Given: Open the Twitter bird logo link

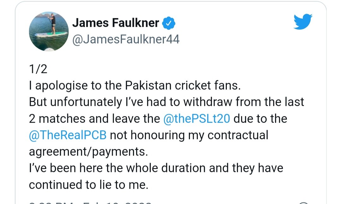Looking at the screenshot, I should (303, 22).
